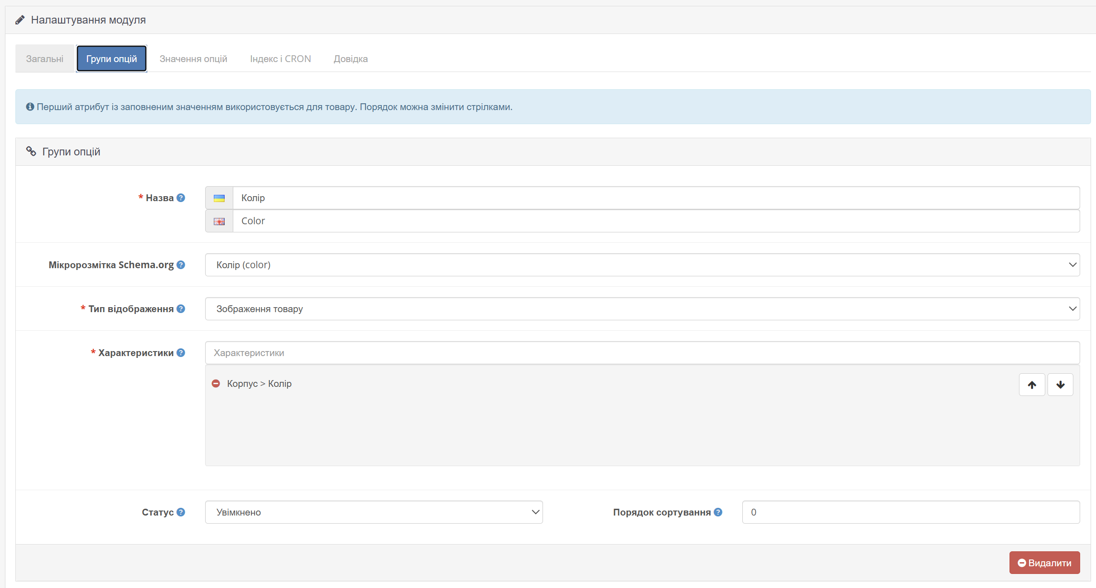Expand the Тип відображення dropdown
1096x588 pixels.
(642, 309)
